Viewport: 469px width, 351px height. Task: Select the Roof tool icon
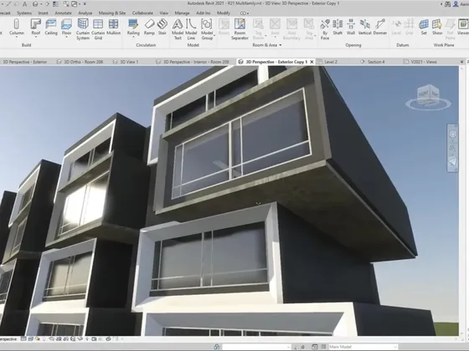coord(35,24)
